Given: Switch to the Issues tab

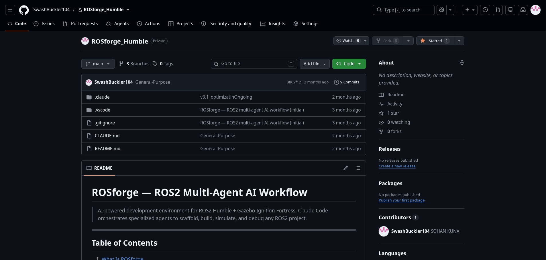Looking at the screenshot, I should 44,24.
